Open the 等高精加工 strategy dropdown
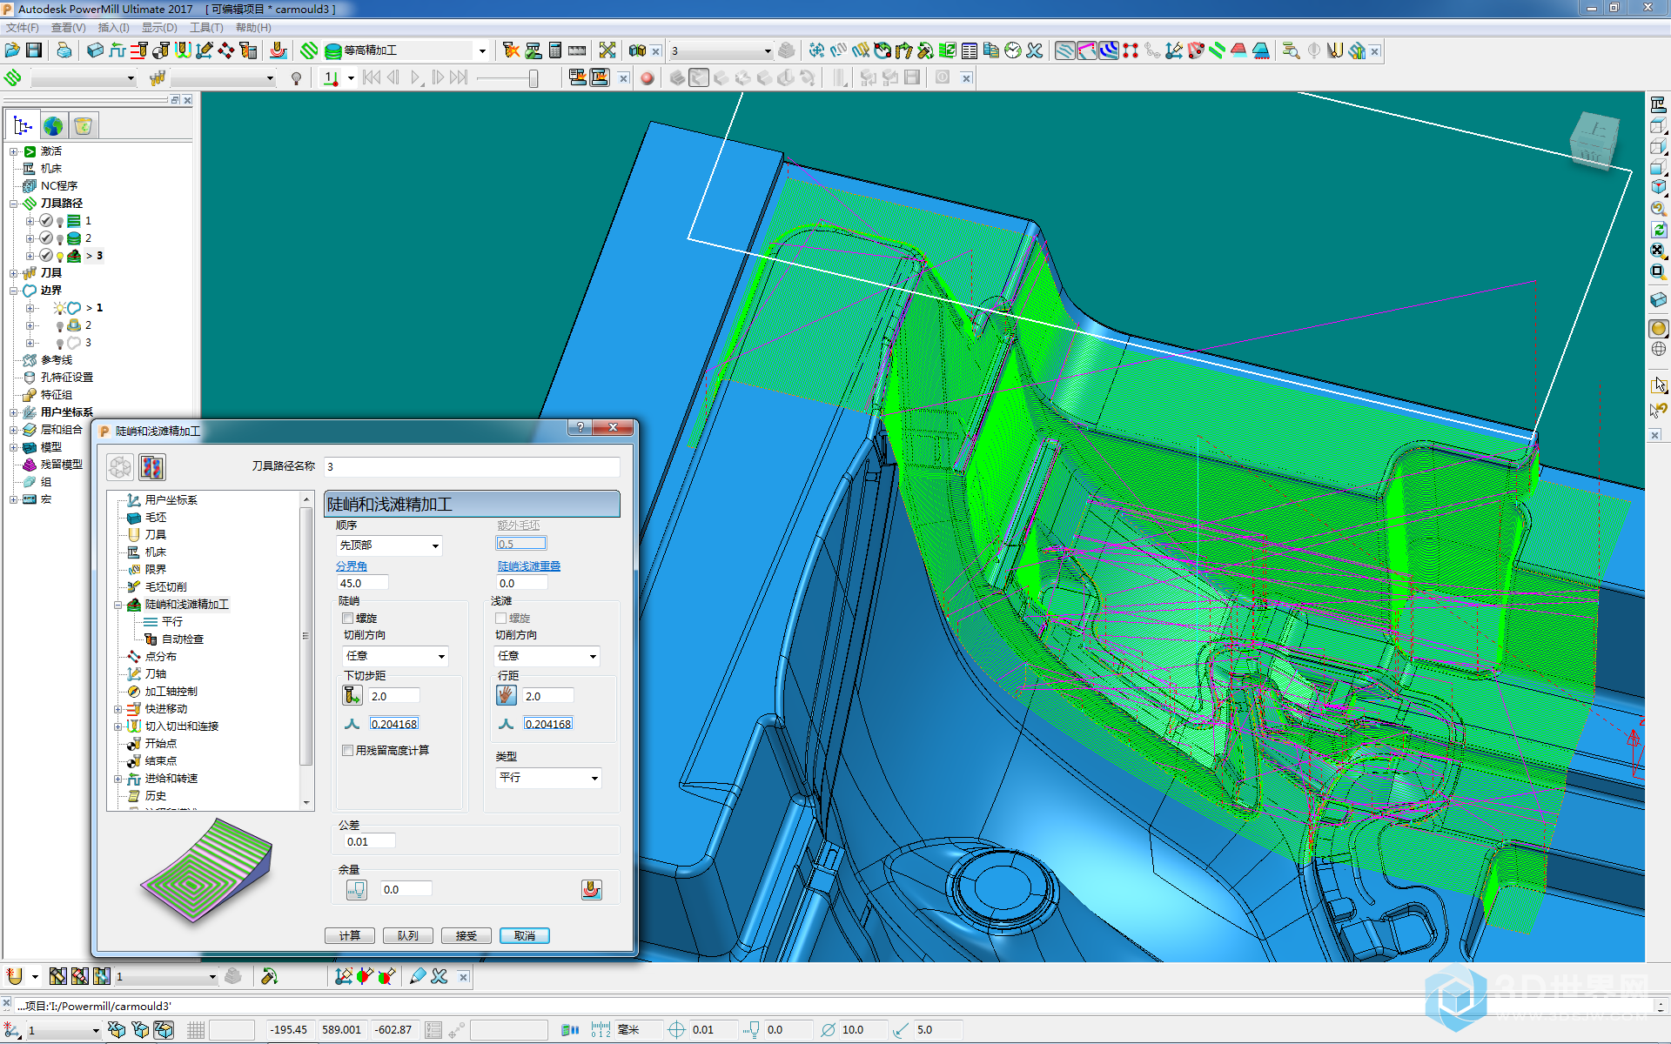This screenshot has width=1671, height=1044. pyautogui.click(x=482, y=50)
